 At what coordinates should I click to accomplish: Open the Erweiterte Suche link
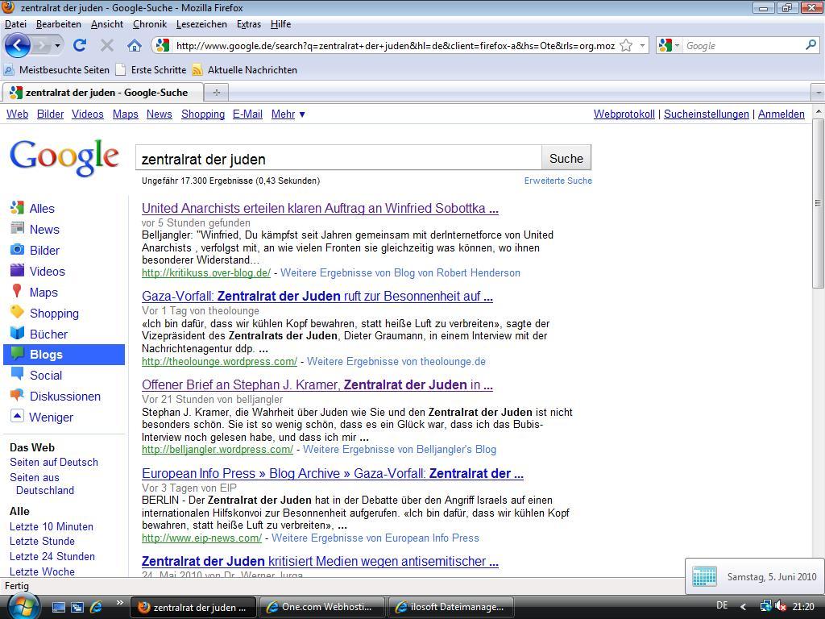(x=558, y=181)
